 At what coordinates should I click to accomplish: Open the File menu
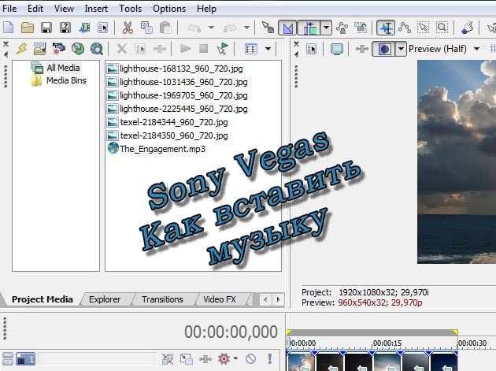coord(9,9)
